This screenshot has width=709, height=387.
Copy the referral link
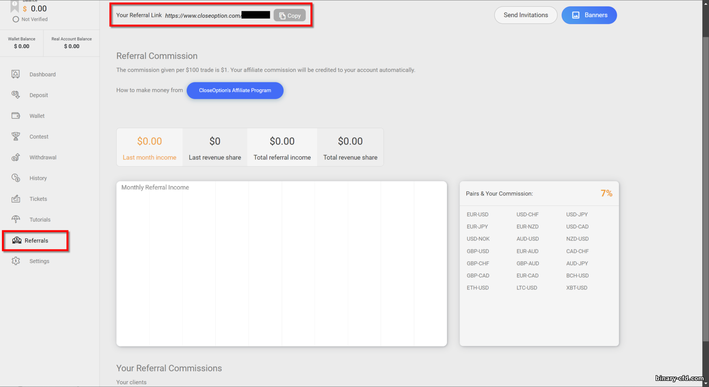point(289,16)
